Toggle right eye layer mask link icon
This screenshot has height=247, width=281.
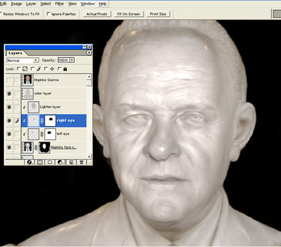(x=42, y=120)
